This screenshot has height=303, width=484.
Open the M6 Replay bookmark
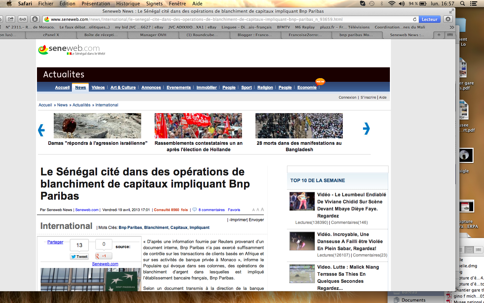305,27
